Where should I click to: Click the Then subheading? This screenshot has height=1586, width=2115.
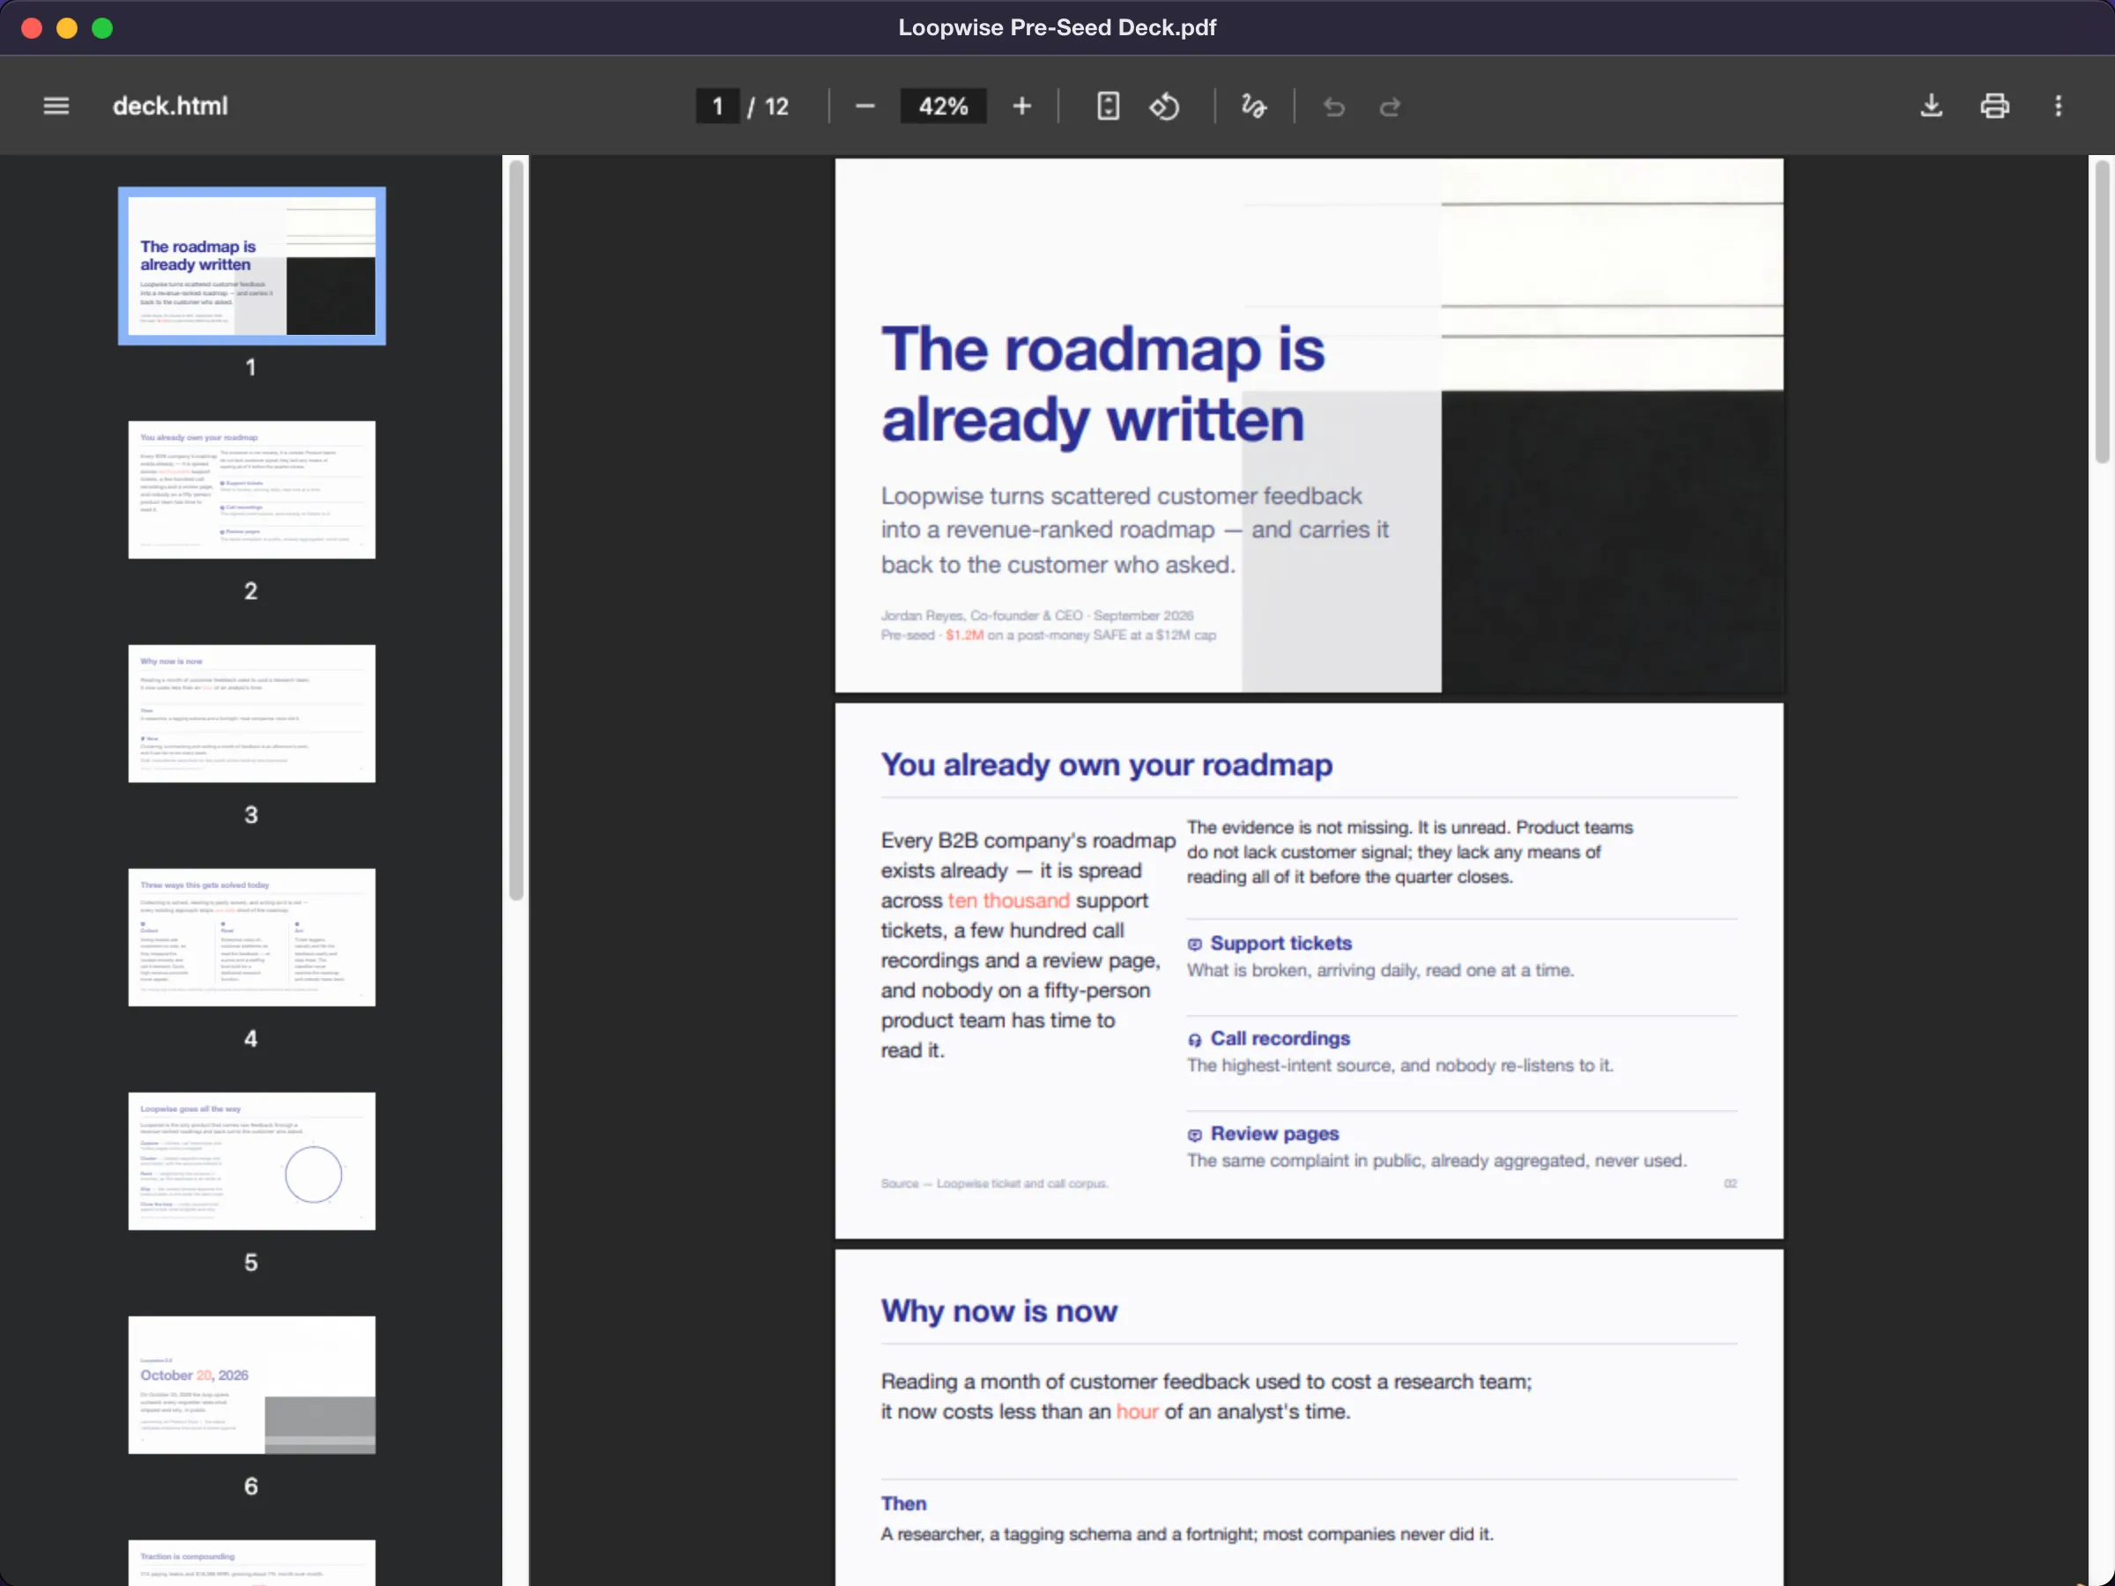(x=903, y=1504)
